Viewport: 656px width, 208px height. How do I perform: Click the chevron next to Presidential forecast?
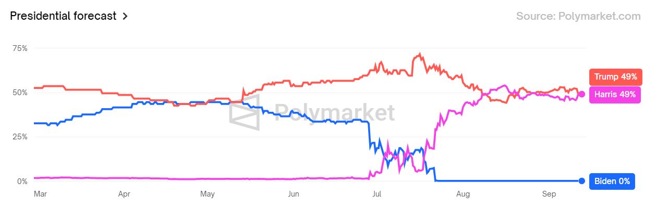point(125,16)
